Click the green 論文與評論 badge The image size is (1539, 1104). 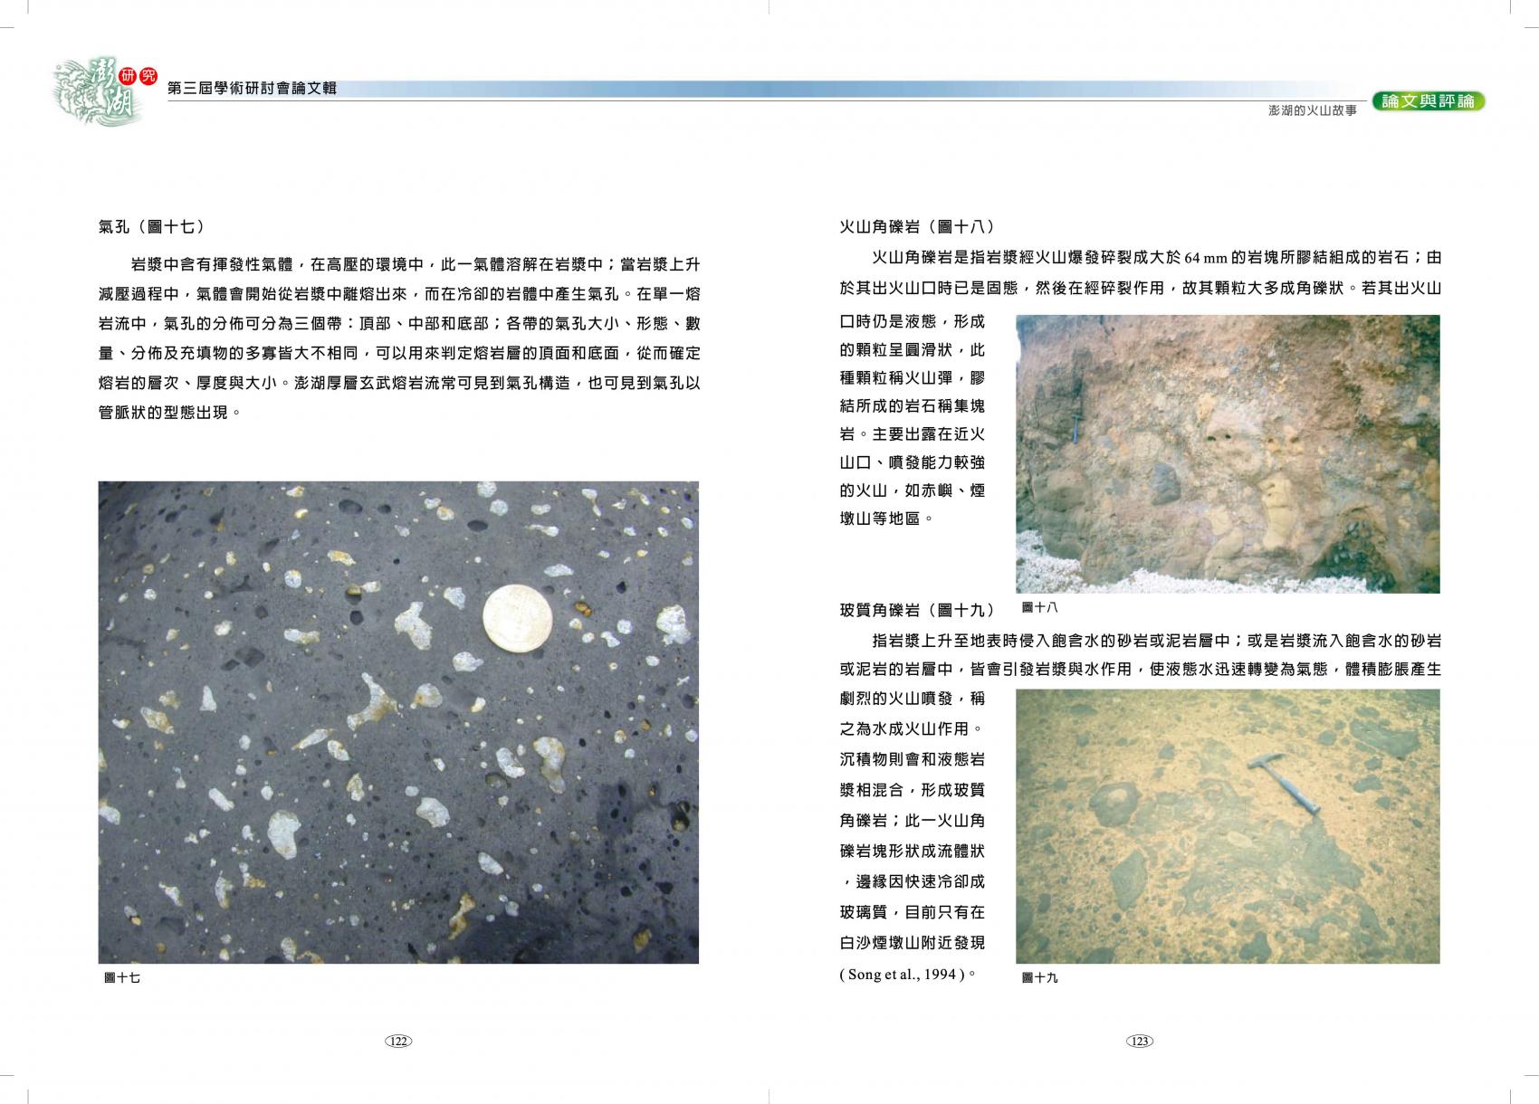(x=1428, y=101)
